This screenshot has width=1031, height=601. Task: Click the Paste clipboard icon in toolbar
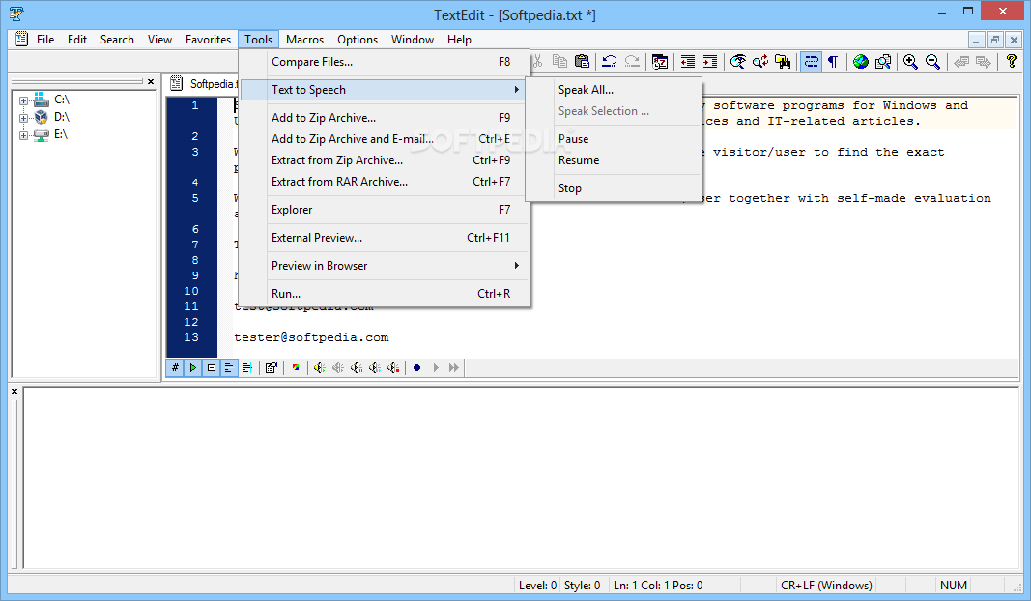click(x=582, y=61)
